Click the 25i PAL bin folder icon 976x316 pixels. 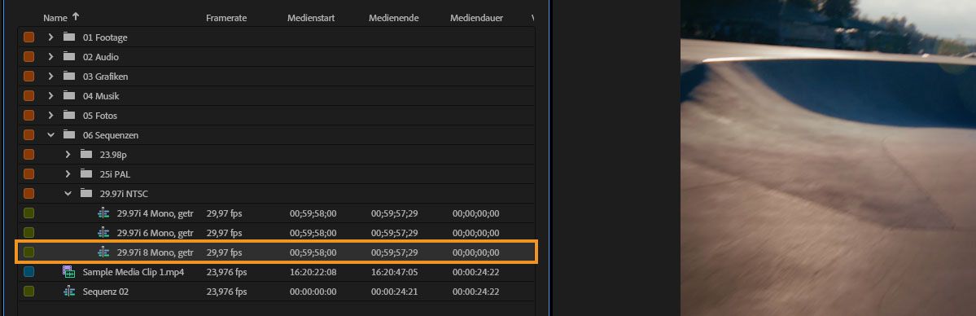pos(86,174)
